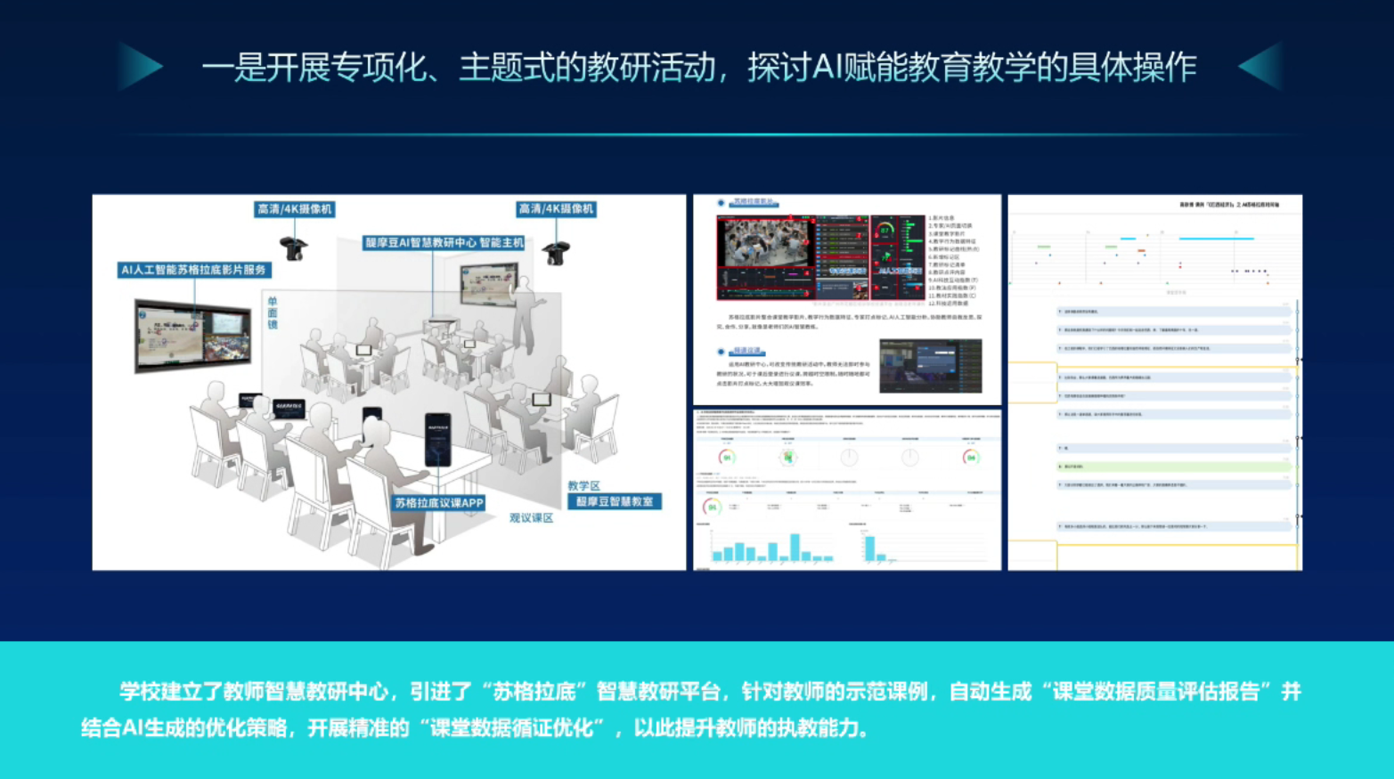Open the dark lesson review screenshot thumbnail
The height and width of the screenshot is (779, 1394).
[x=930, y=365]
